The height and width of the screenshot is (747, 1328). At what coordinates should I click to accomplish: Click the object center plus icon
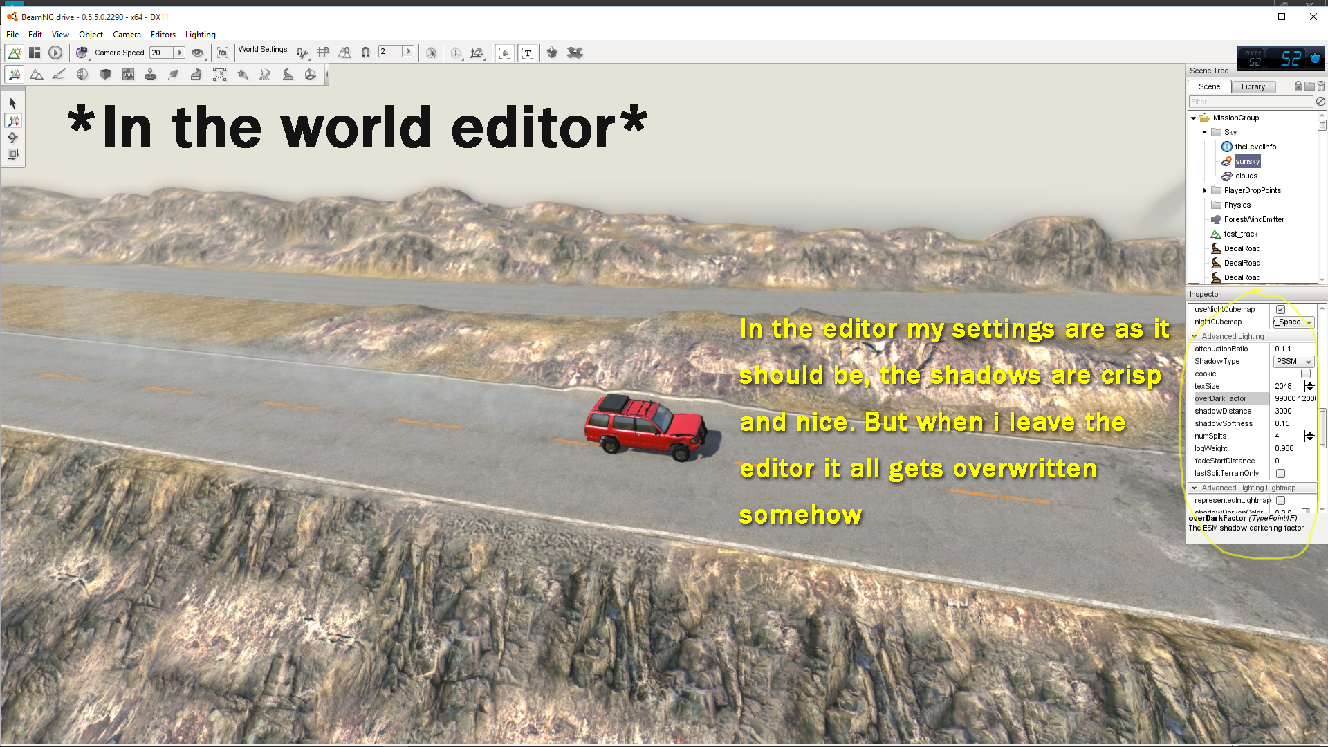(455, 53)
